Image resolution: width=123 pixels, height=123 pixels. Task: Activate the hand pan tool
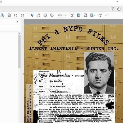[x=39, y=15]
